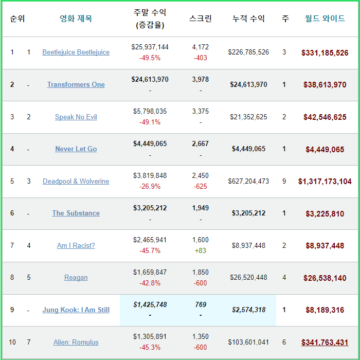Select worldwide gross $38,613,970

[325, 85]
